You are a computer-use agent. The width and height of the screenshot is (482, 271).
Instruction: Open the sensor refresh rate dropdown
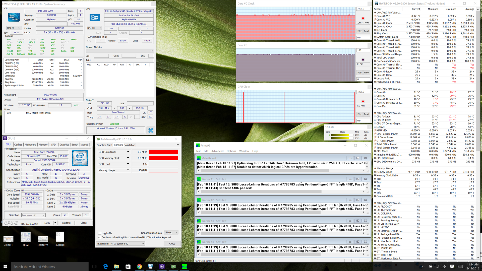(x=171, y=232)
